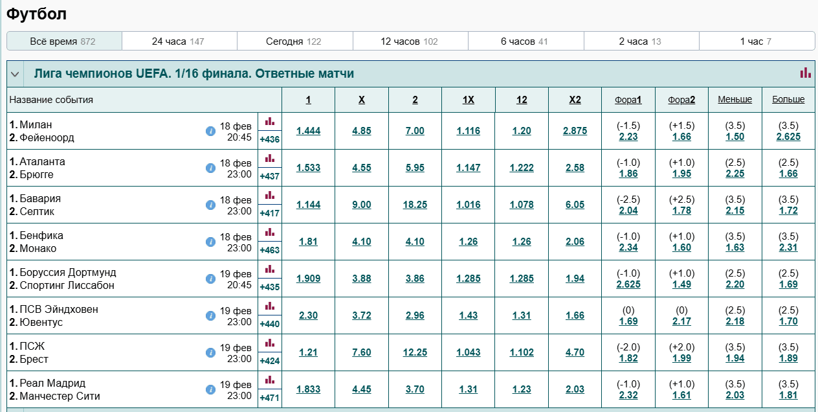
Task: Click info icon for Бенфика–Монако match
Action: click(210, 242)
